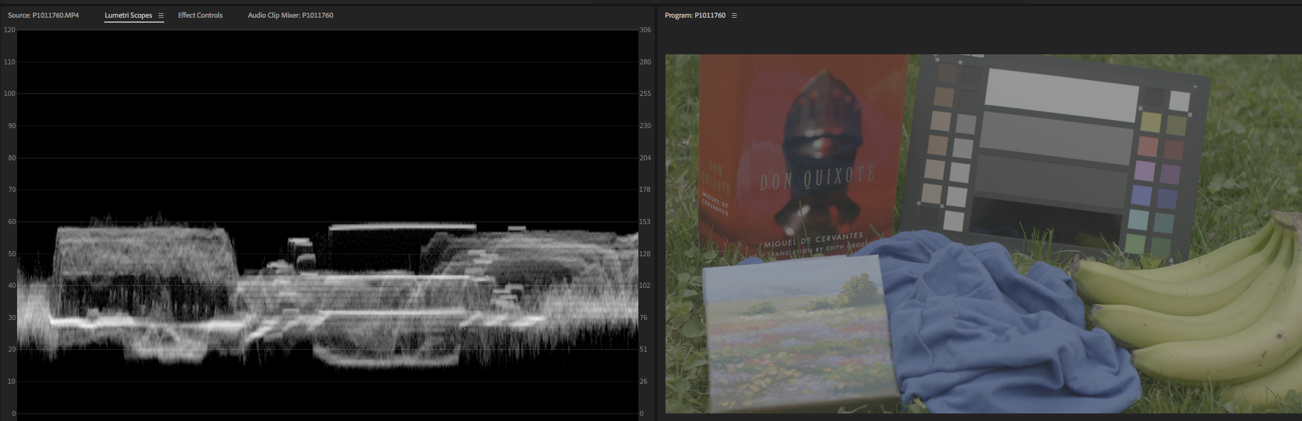Click the 60 IRE scale label
Image resolution: width=1302 pixels, height=421 pixels.
tap(11, 222)
